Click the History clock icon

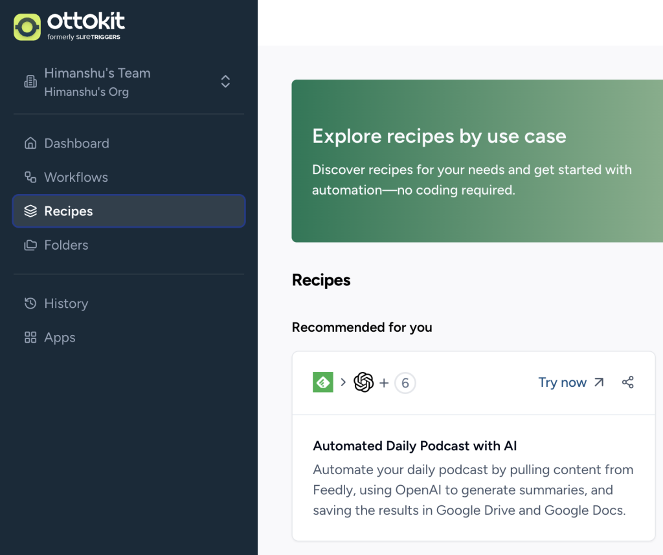point(30,303)
